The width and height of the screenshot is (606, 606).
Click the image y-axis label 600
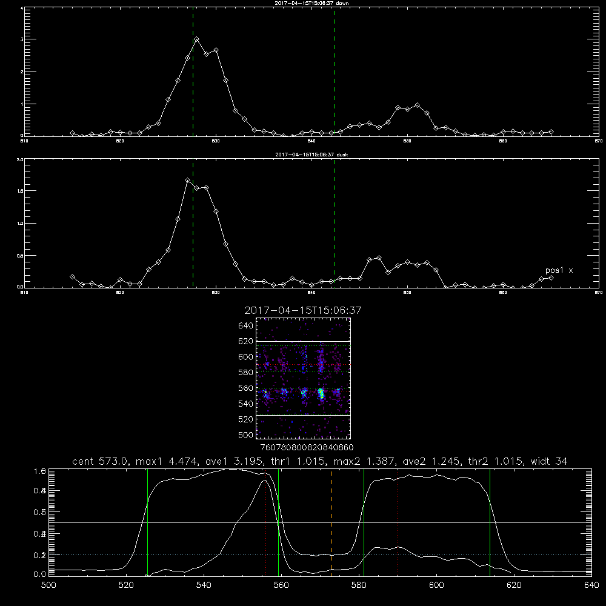click(x=246, y=357)
